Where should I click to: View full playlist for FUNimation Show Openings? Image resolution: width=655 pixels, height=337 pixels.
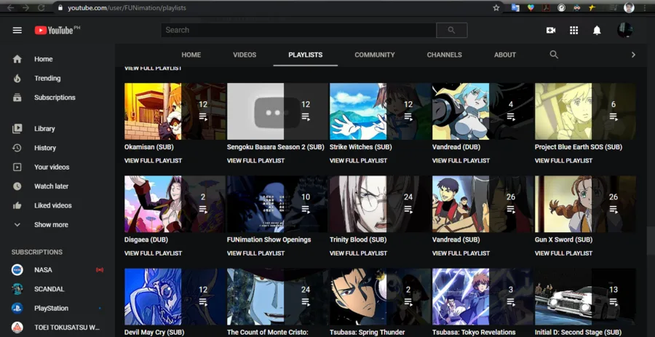point(255,253)
